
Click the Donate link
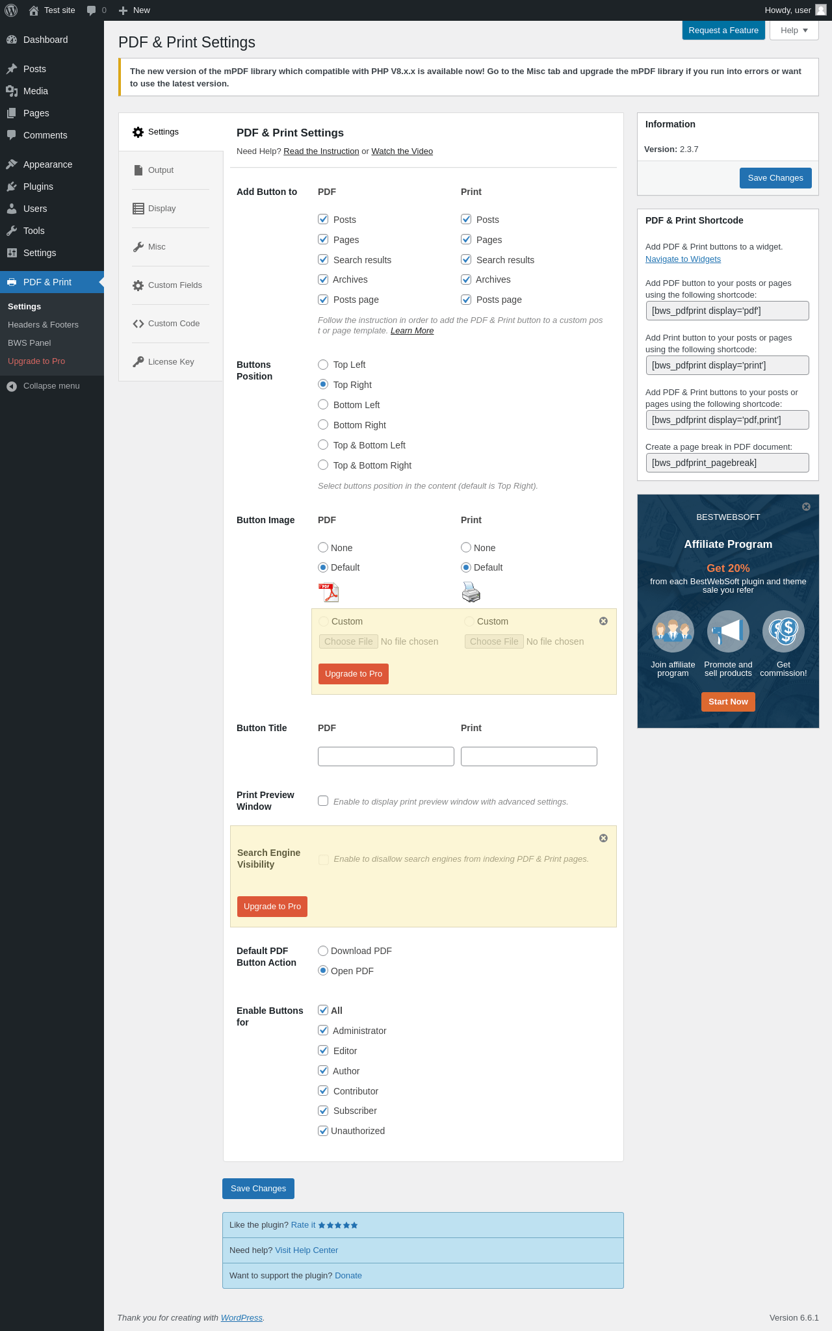click(348, 1276)
